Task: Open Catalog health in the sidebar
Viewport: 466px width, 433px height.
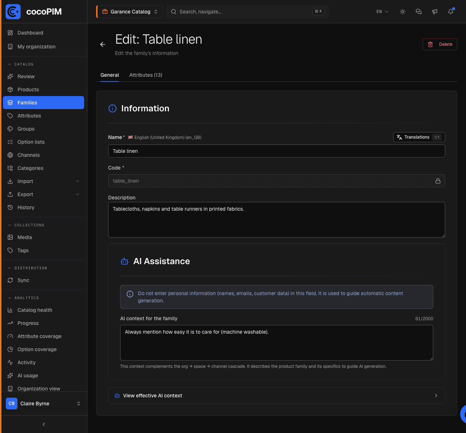Action: [44, 310]
